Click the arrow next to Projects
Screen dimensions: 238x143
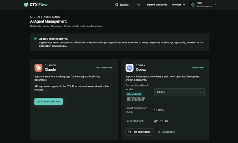click(x=184, y=4)
